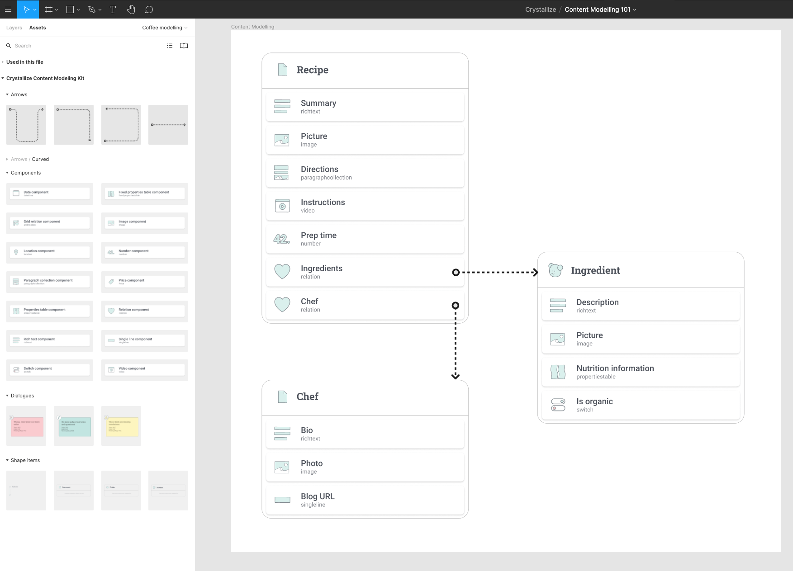Open the Coffee modelling page dropdown
The width and height of the screenshot is (793, 571).
click(x=165, y=28)
